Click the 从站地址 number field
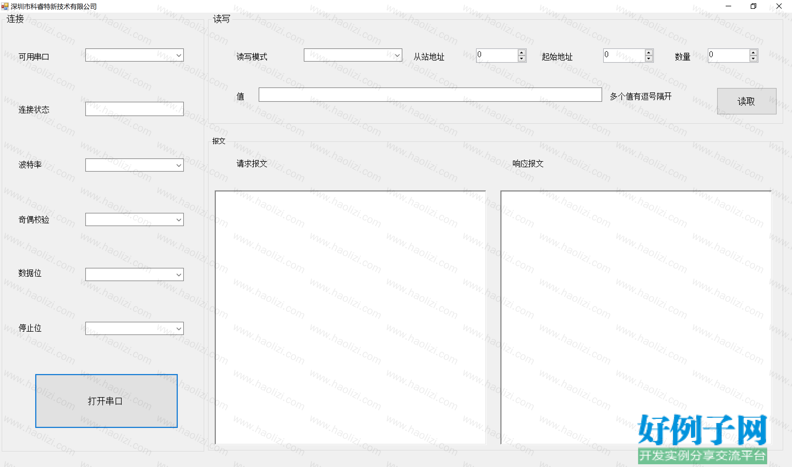 tap(497, 56)
